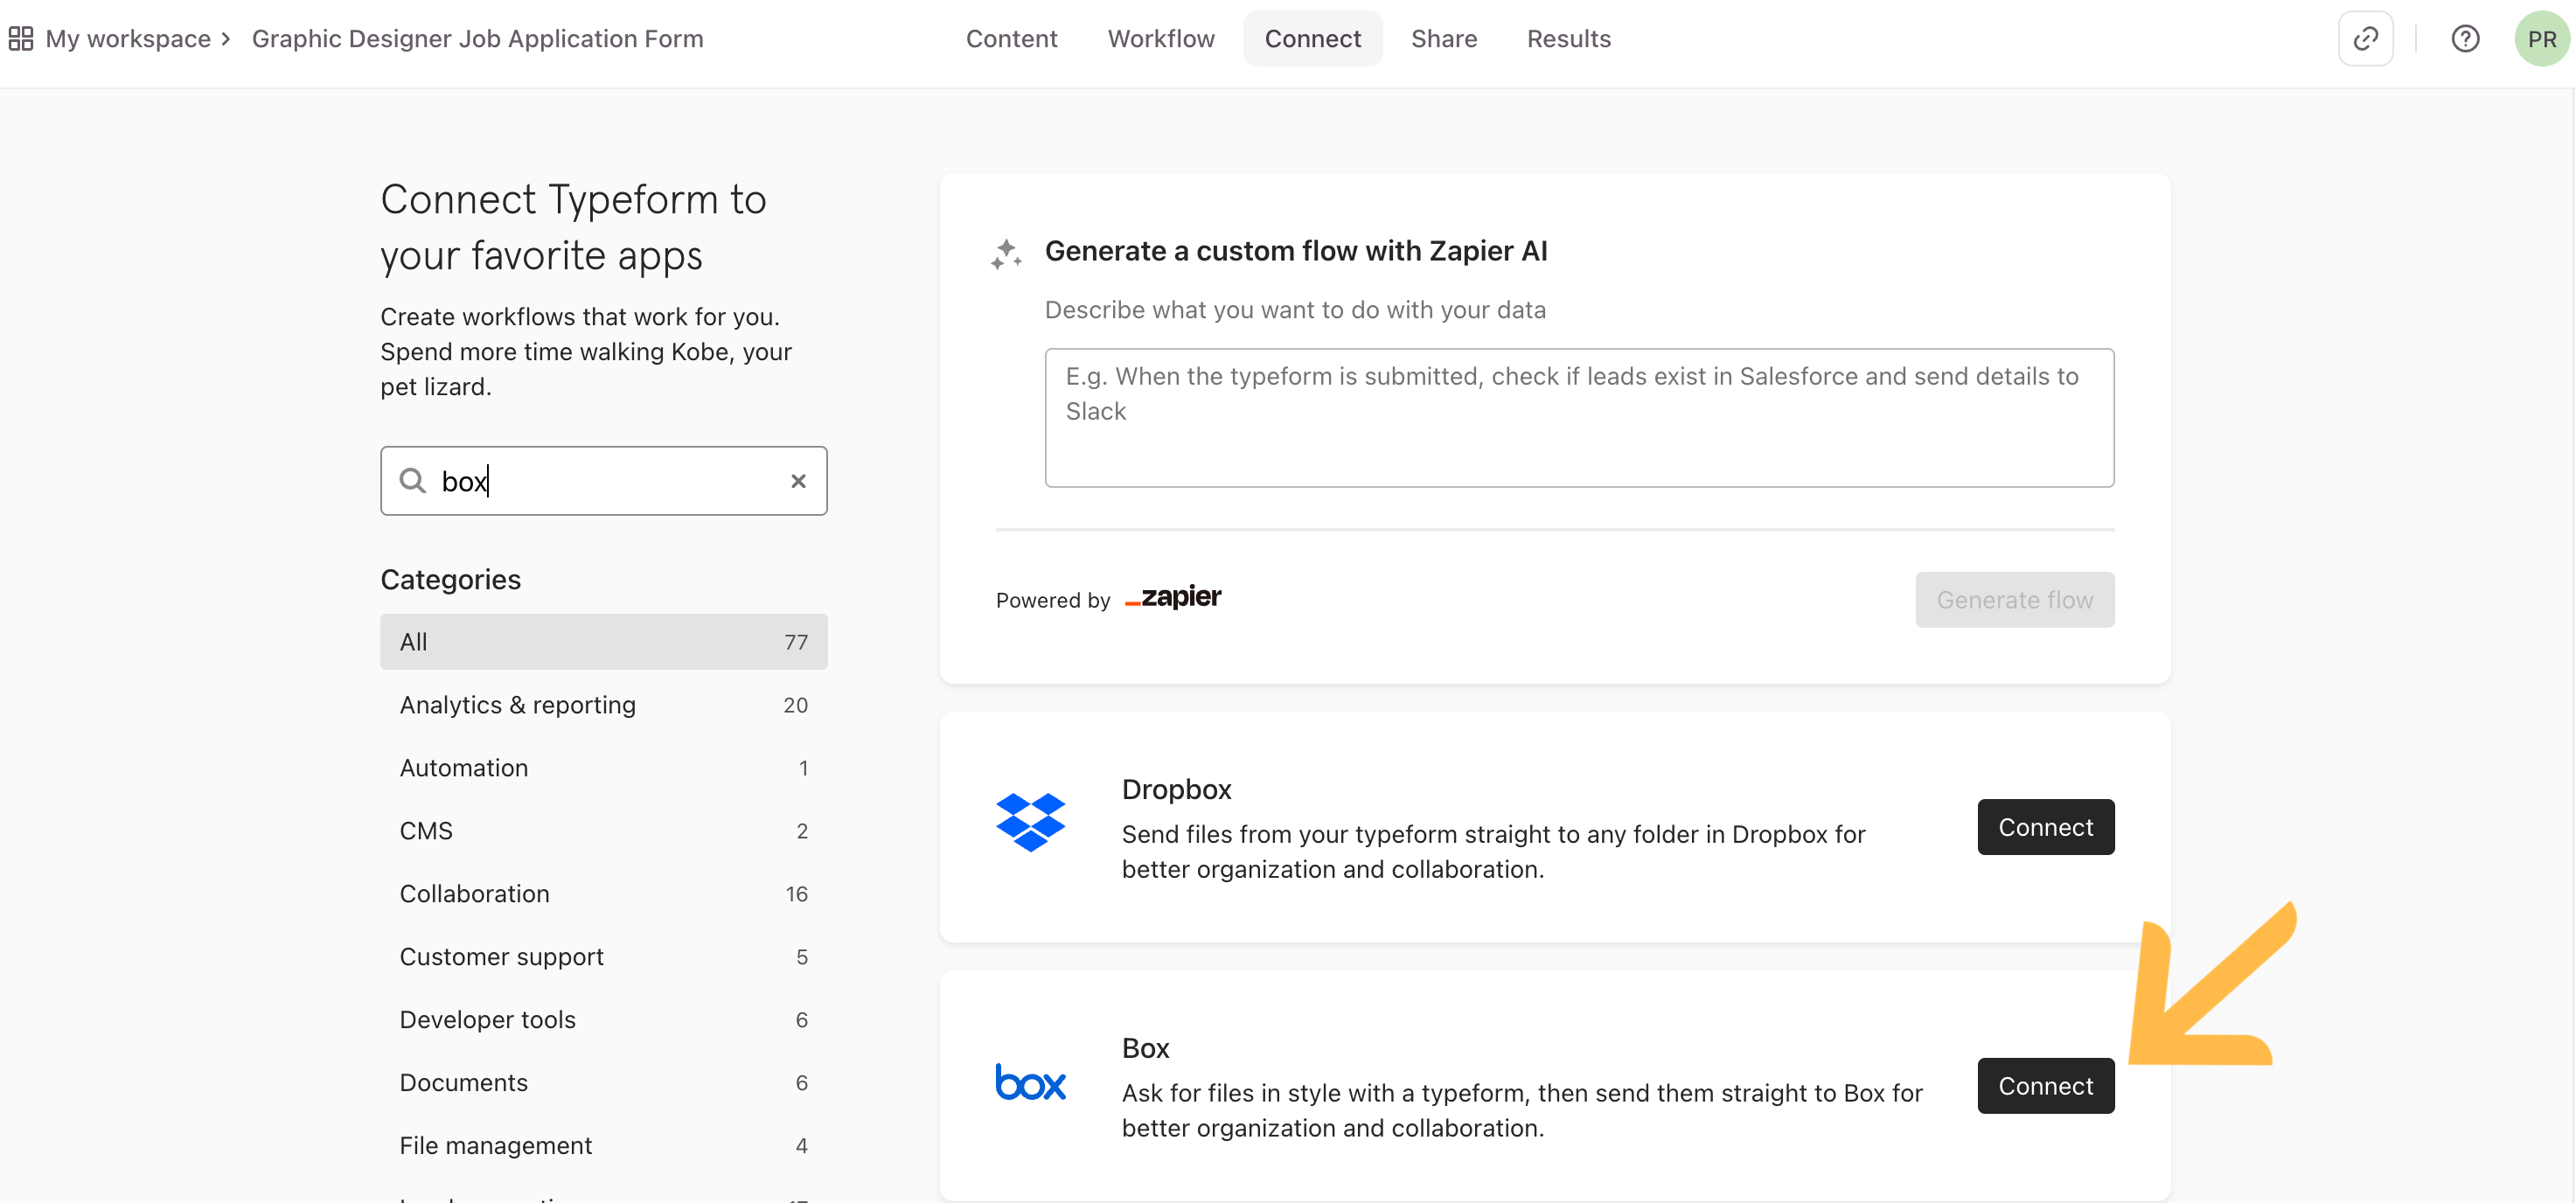Select the Automation category
The image size is (2576, 1203).
tap(604, 768)
